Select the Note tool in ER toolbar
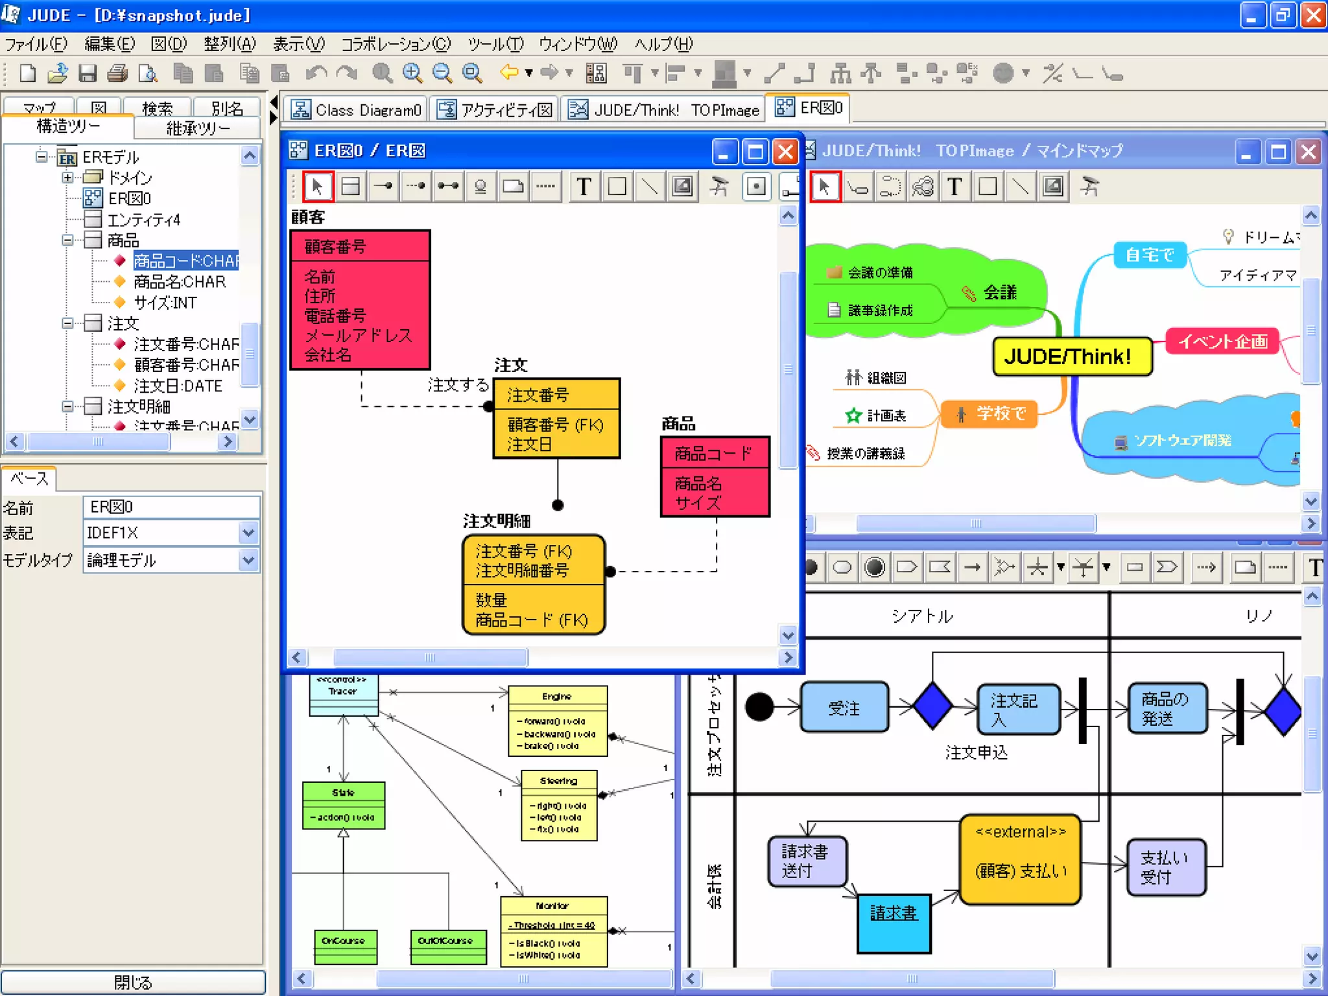The height and width of the screenshot is (996, 1328). pyautogui.click(x=513, y=187)
